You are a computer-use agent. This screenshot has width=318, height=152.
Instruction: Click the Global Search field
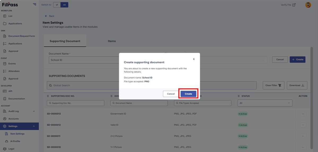[x=152, y=85]
